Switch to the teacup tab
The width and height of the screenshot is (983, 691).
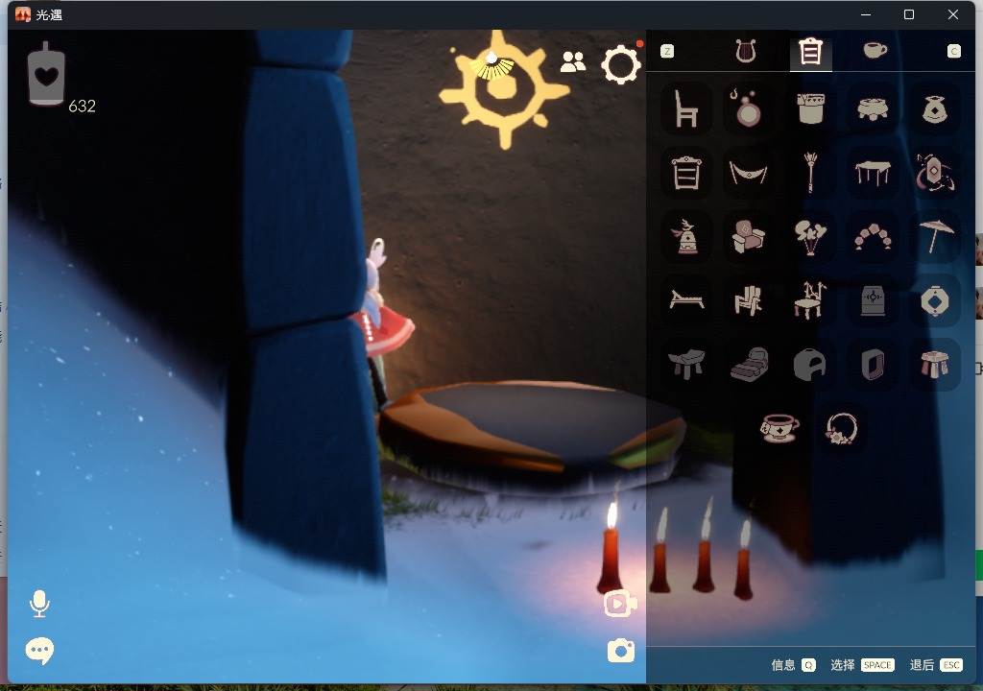[875, 50]
